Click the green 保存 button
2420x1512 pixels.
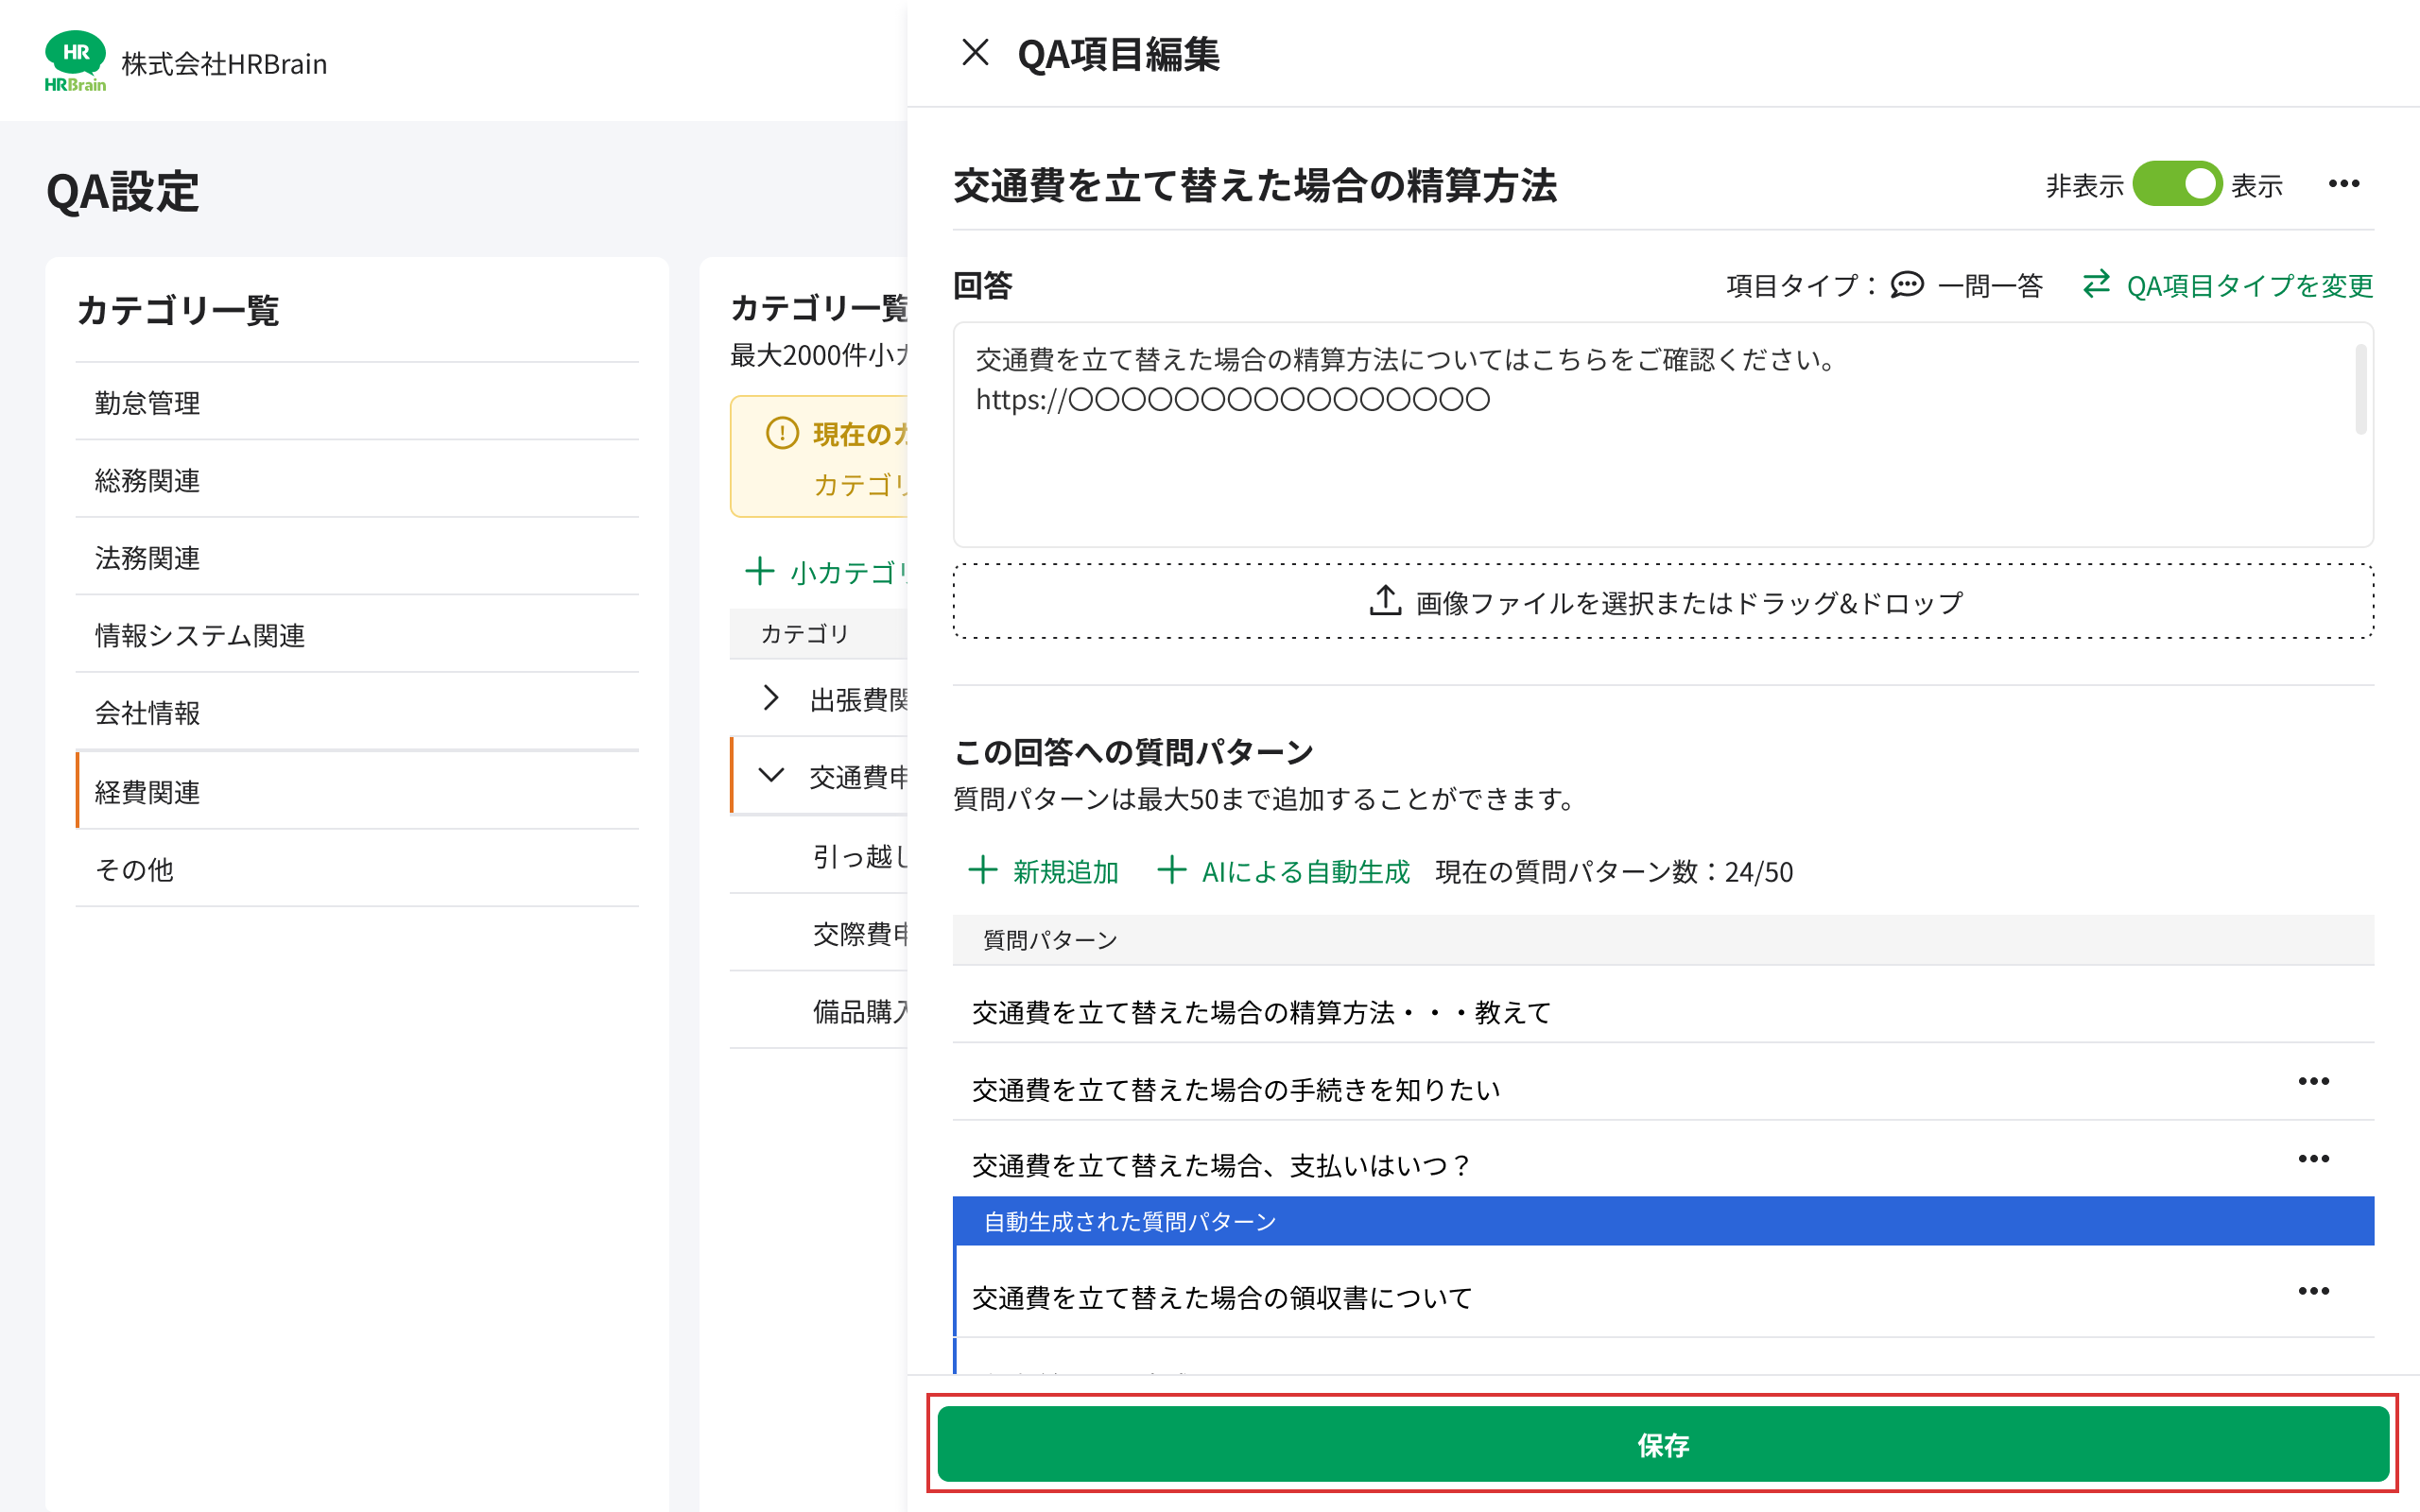(x=1662, y=1444)
